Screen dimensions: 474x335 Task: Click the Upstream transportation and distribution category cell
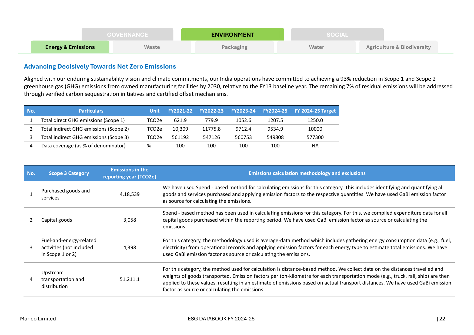63,279
